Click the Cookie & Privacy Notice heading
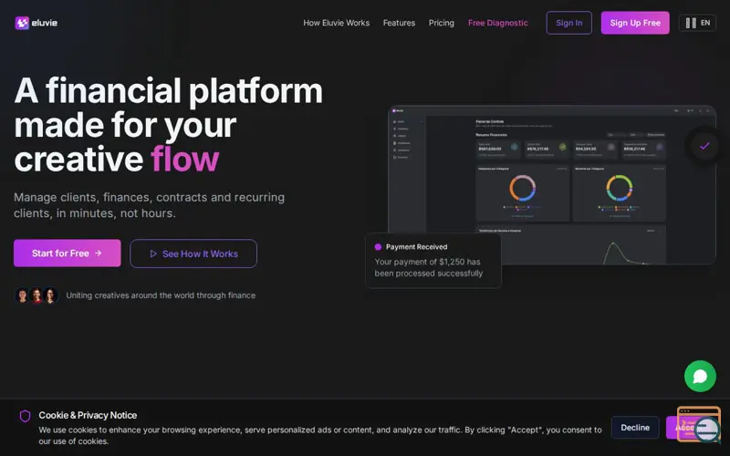This screenshot has height=456, width=730. coord(88,415)
